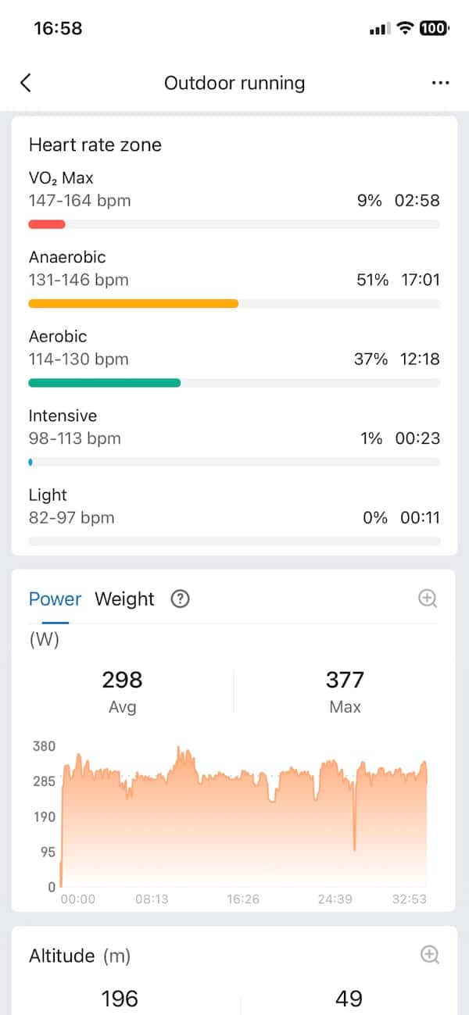Tap the Intensive zone bar
The image size is (469, 1015).
click(31, 462)
